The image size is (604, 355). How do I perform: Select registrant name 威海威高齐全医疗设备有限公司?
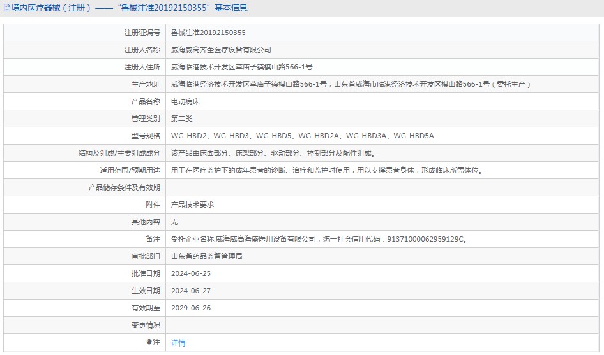[x=221, y=50]
